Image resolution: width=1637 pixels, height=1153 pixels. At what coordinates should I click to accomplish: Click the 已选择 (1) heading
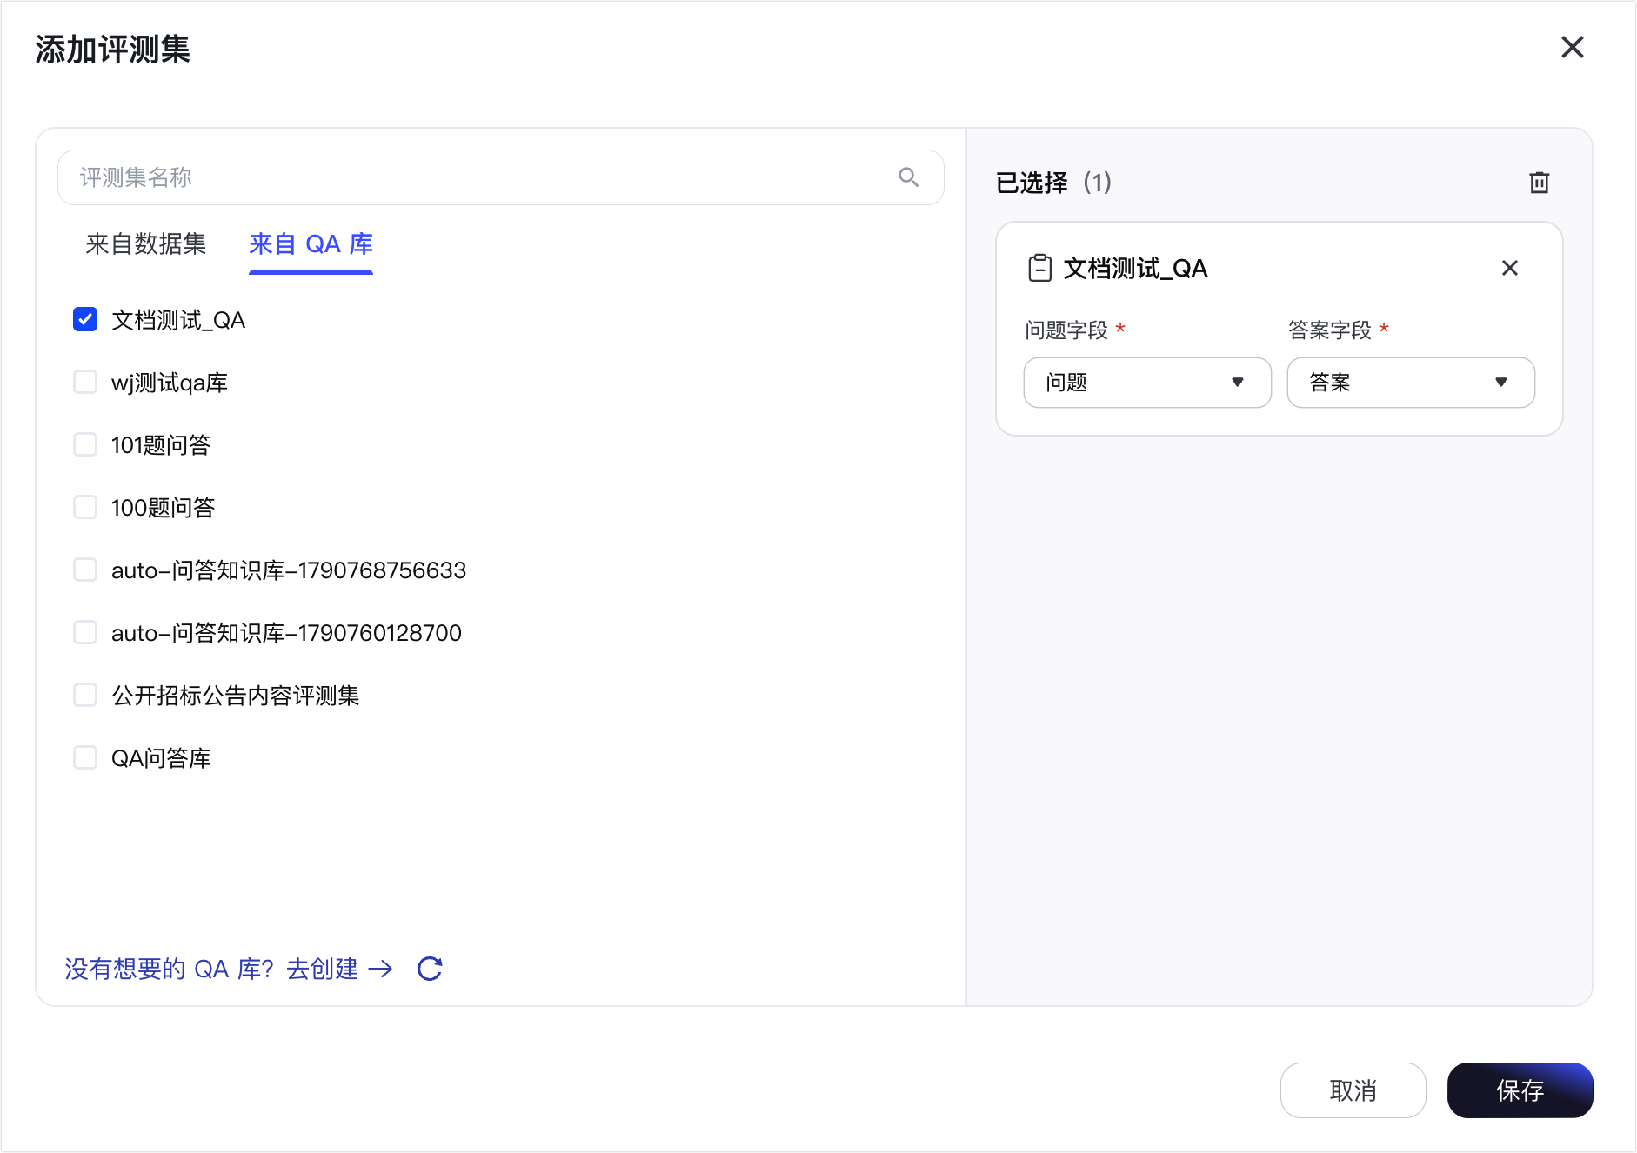(x=1053, y=183)
